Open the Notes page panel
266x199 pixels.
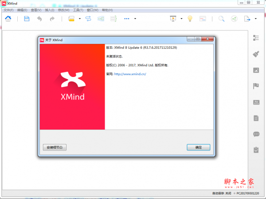tap(256, 118)
